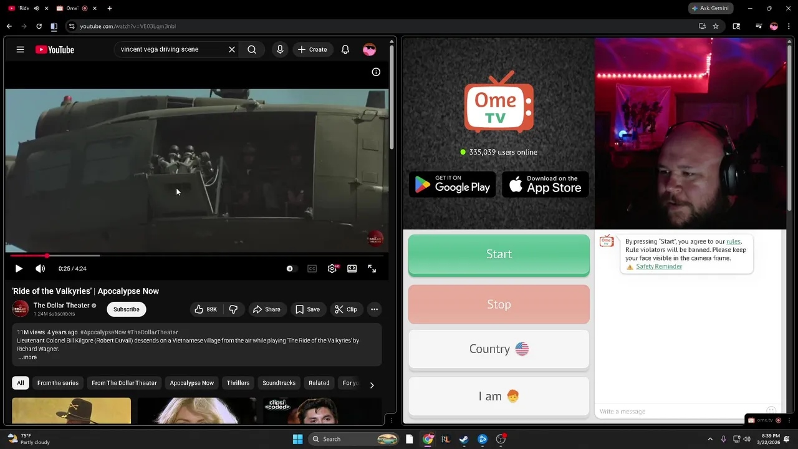Open the I am gender selector
This screenshot has height=449, width=798.
(x=499, y=397)
